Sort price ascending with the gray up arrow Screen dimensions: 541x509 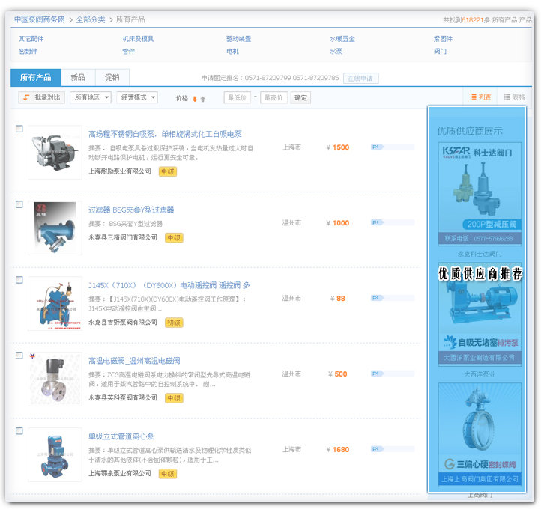(202, 98)
